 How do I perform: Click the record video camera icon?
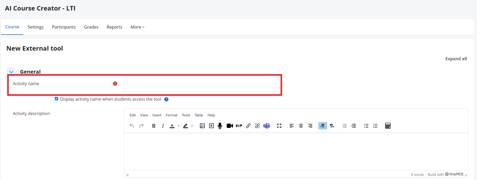point(230,126)
